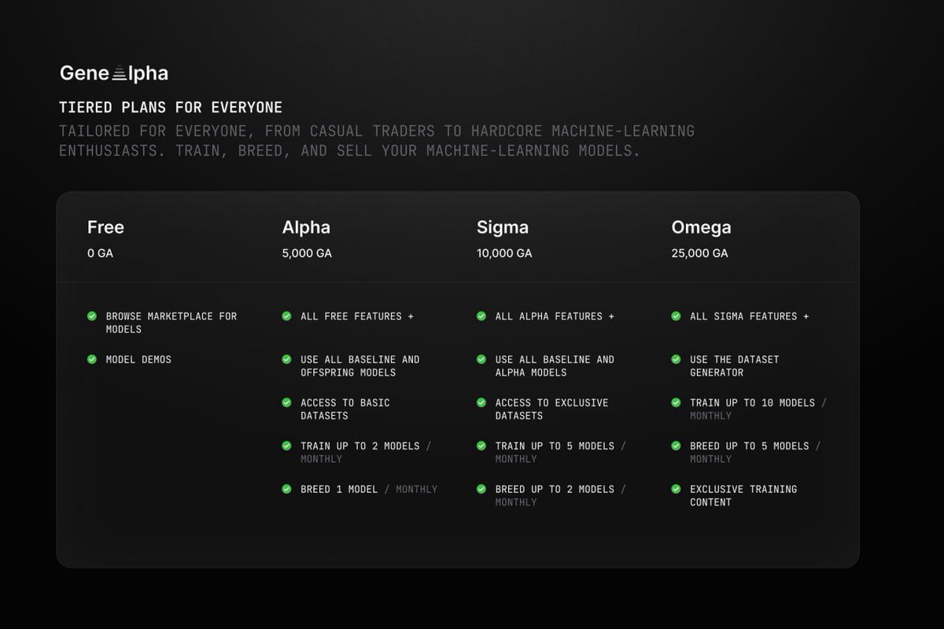This screenshot has width=944, height=629.
Task: Click the Access to Basic Datasets text
Action: click(x=345, y=409)
